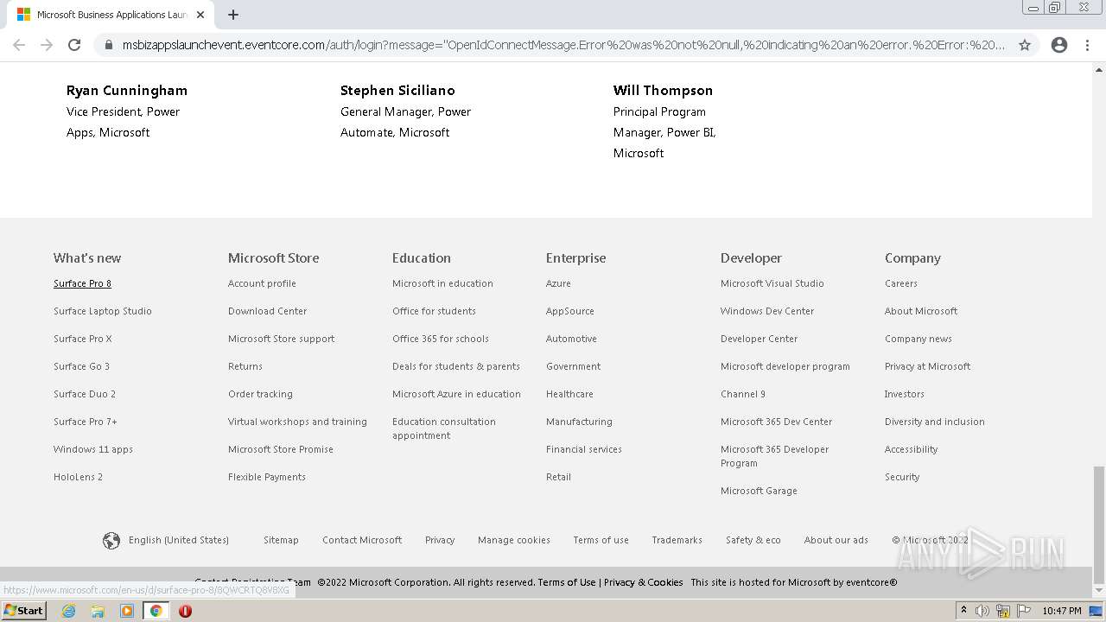
Task: Show hidden tray icons arrow
Action: pos(963,611)
